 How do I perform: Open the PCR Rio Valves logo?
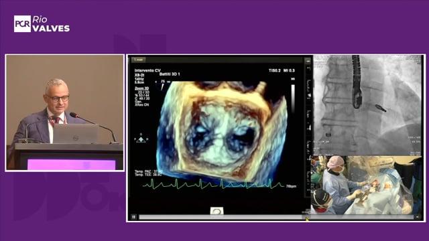click(x=42, y=24)
